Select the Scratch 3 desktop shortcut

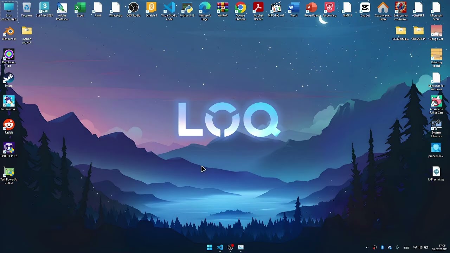(x=151, y=10)
